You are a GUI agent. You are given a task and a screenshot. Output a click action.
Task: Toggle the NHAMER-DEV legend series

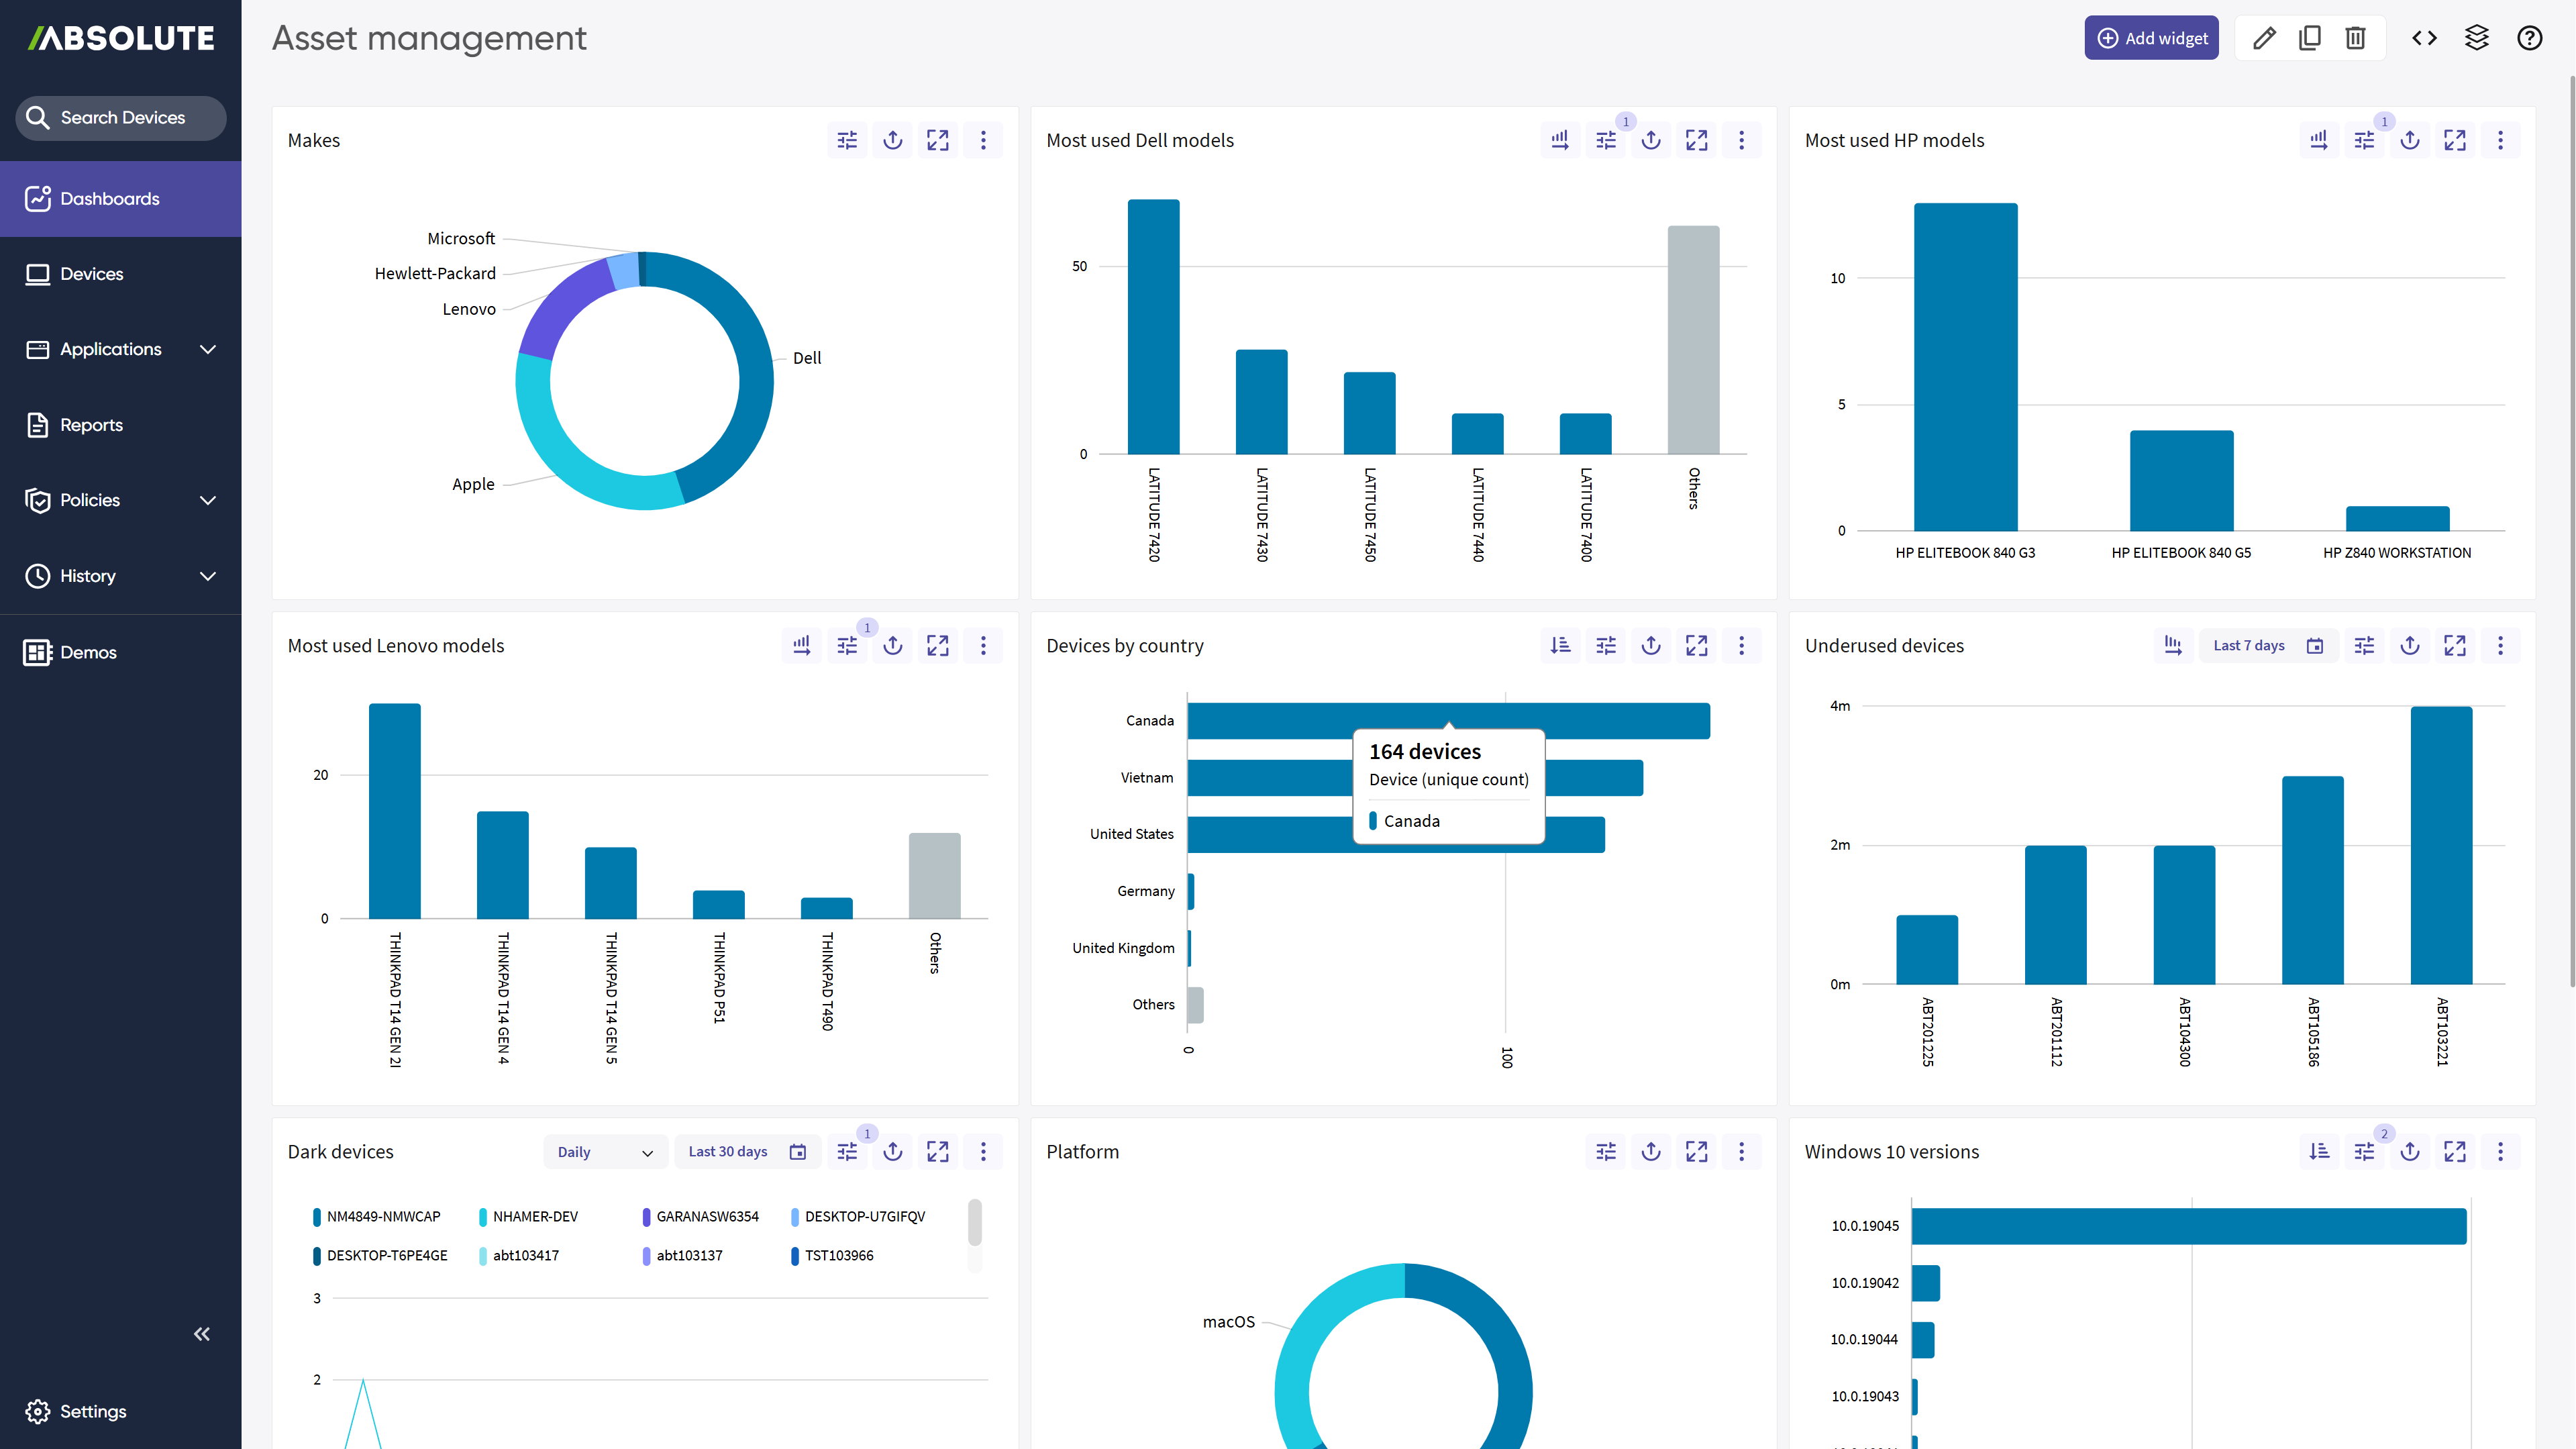529,1217
